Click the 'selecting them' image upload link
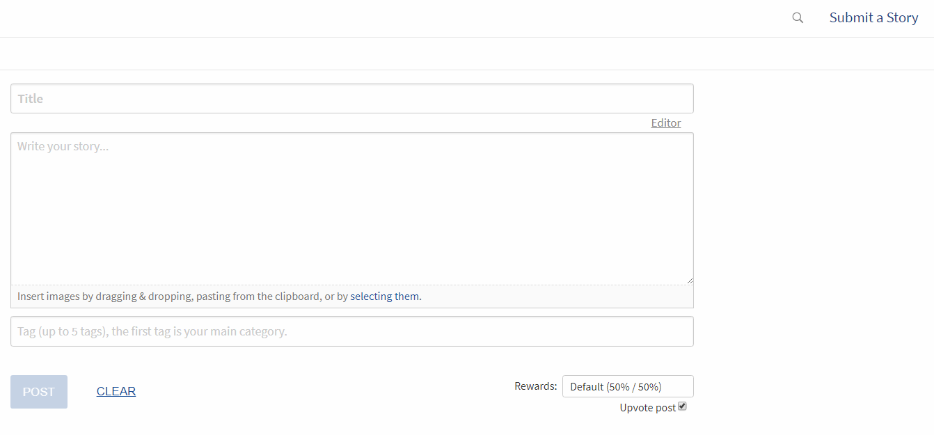The image size is (934, 435). [384, 296]
